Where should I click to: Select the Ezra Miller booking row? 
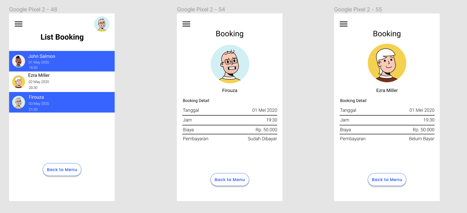tap(62, 82)
